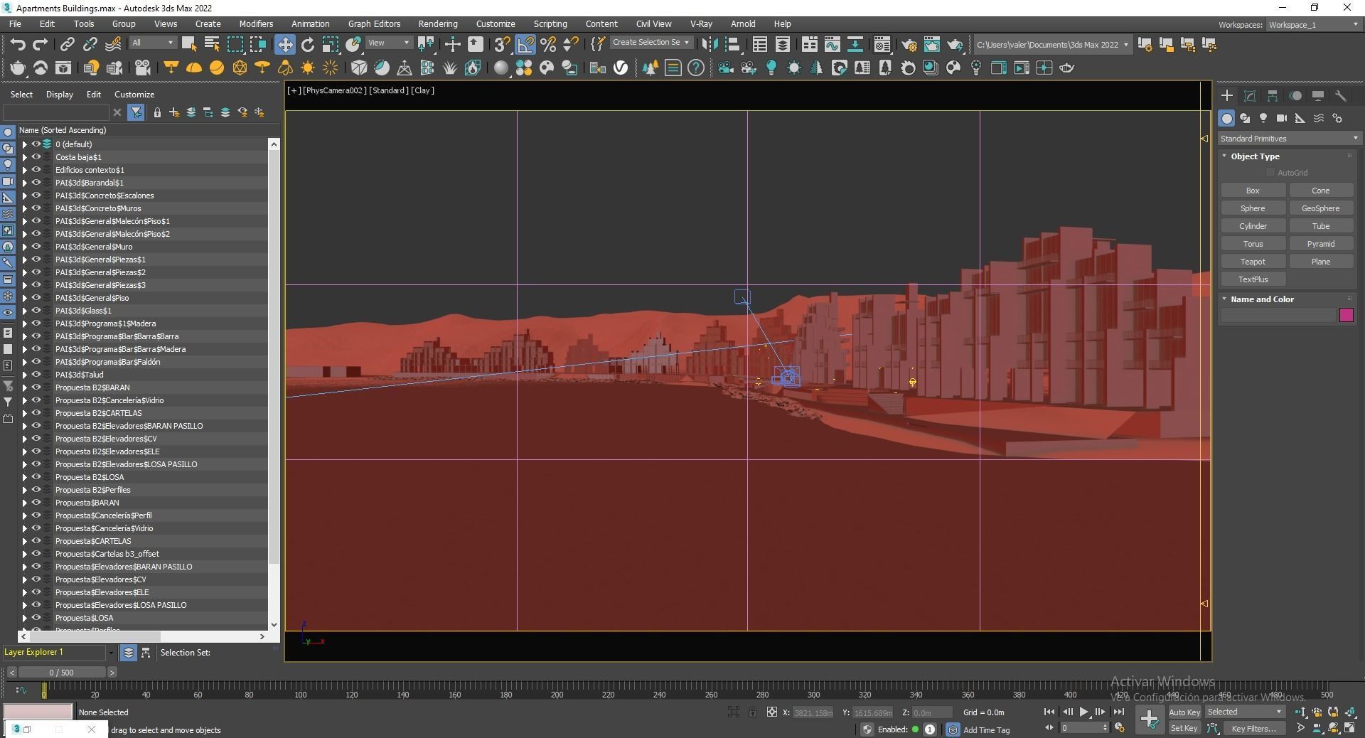Select the Helpers category icon
The width and height of the screenshot is (1365, 738).
point(1300,118)
